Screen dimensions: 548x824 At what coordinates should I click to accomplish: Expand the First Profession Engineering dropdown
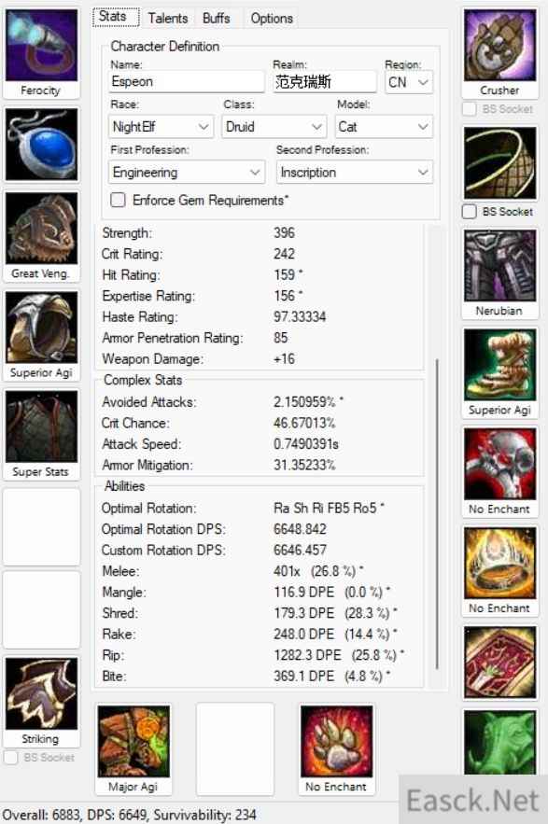(187, 173)
